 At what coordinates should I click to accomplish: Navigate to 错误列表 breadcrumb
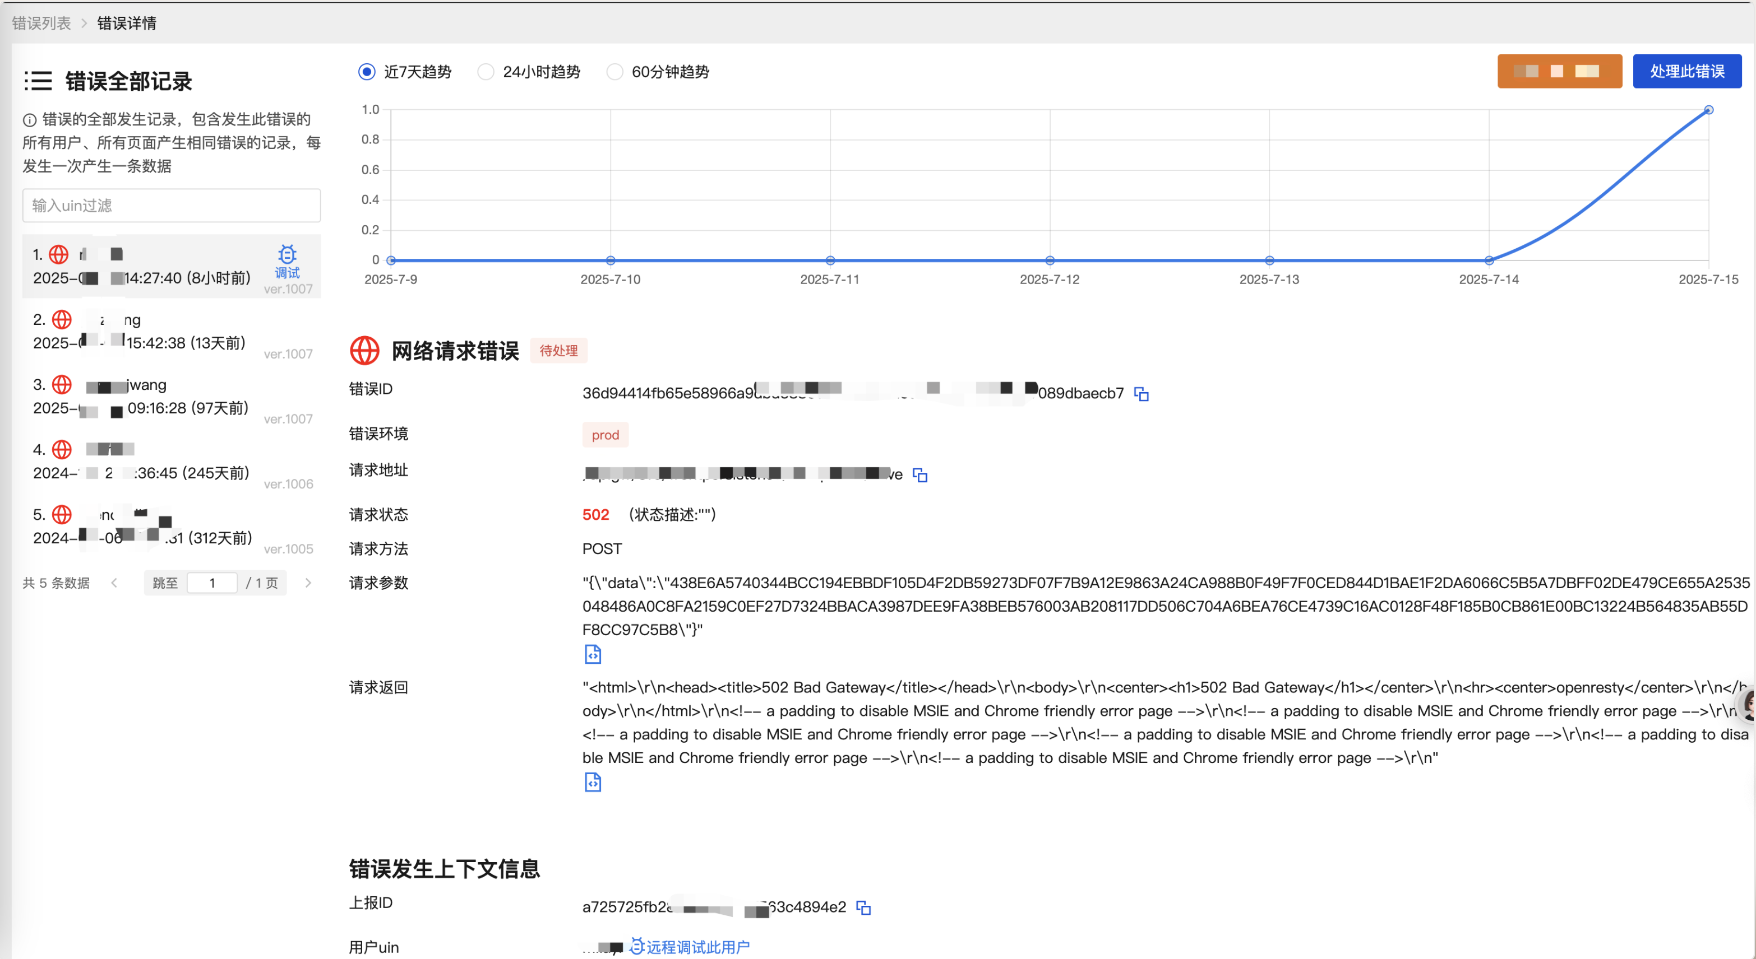[x=41, y=23]
